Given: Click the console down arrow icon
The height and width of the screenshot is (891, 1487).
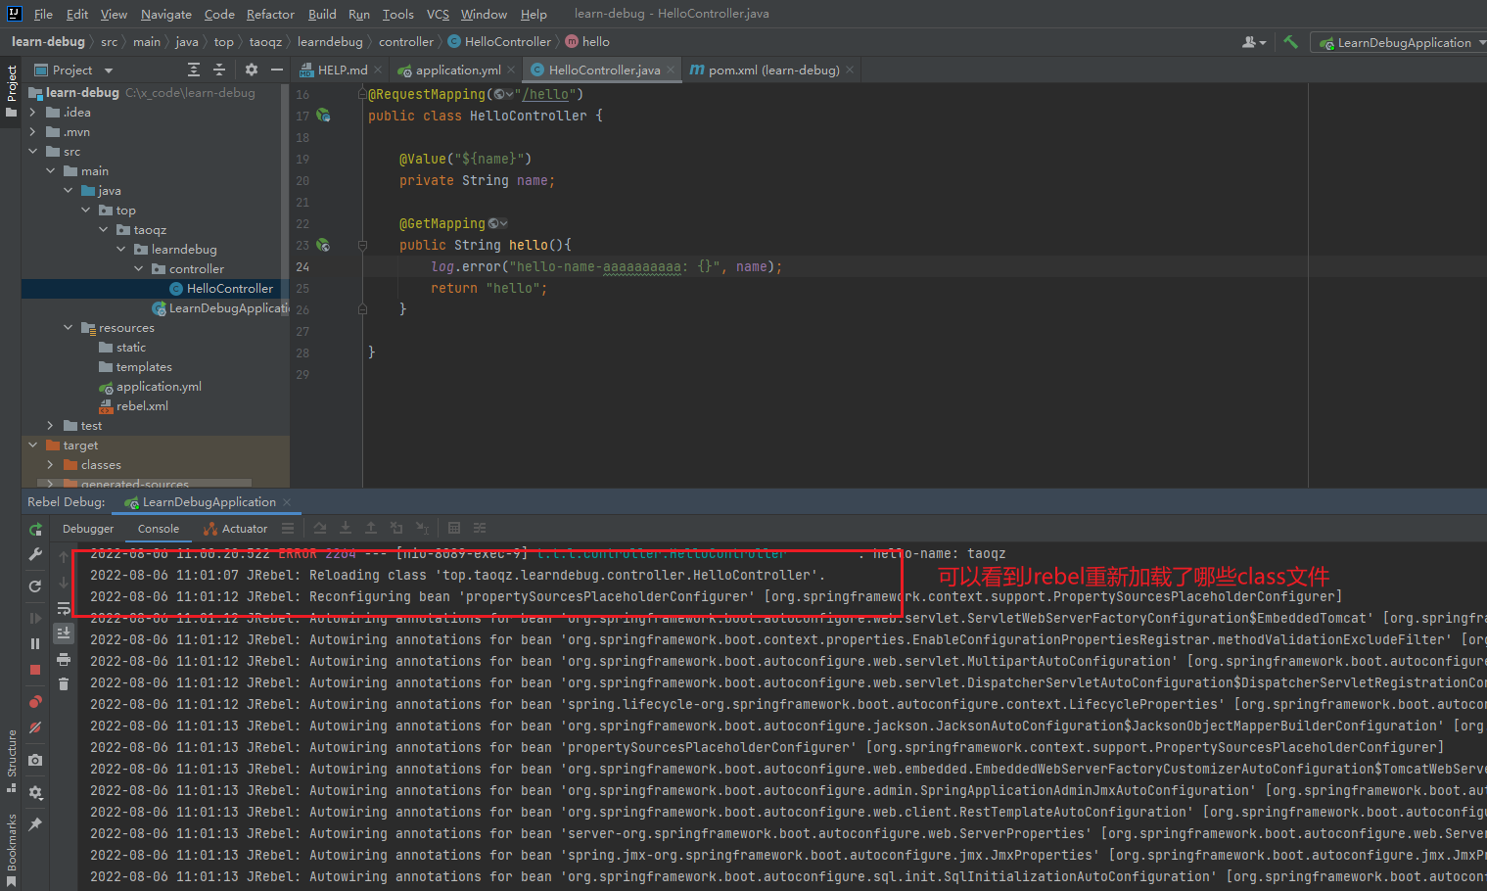Looking at the screenshot, I should click(x=64, y=583).
